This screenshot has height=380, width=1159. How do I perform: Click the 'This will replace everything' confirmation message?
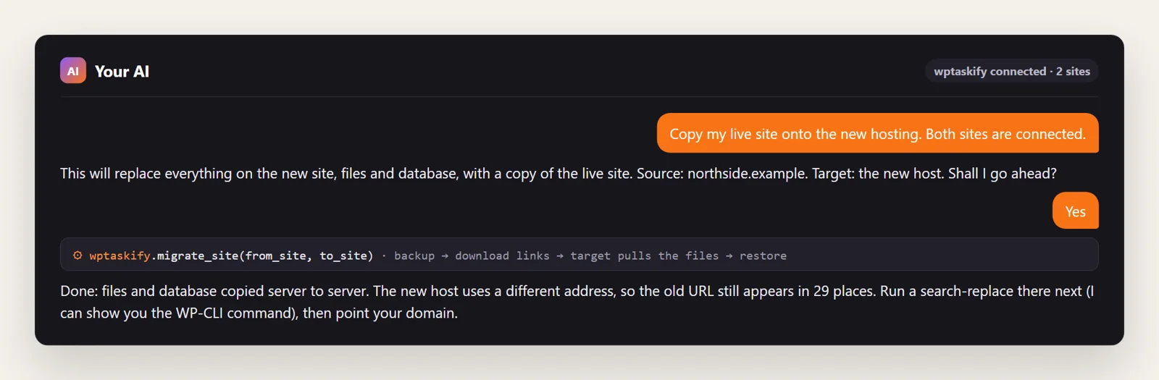pos(558,174)
